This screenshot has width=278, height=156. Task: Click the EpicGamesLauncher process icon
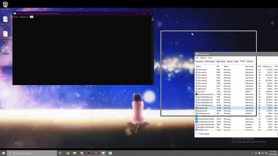click(196, 94)
